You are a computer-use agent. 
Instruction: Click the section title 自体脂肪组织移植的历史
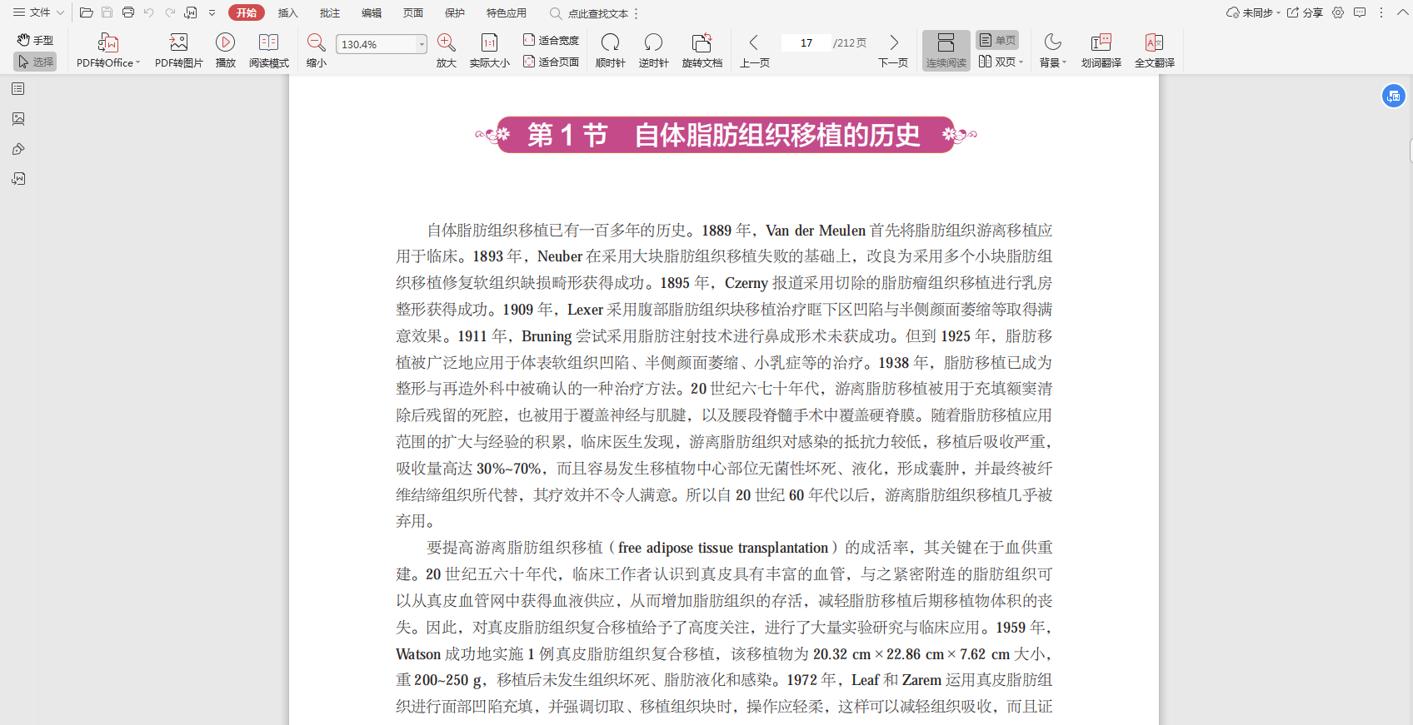click(x=777, y=135)
